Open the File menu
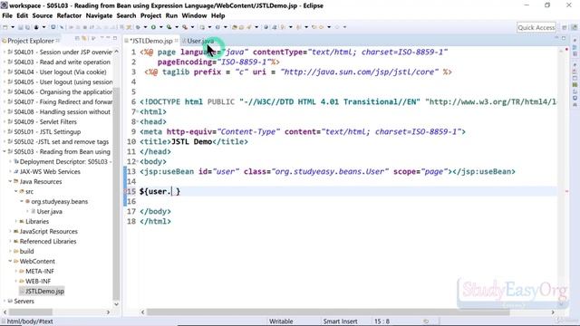580x326 pixels. (7, 15)
